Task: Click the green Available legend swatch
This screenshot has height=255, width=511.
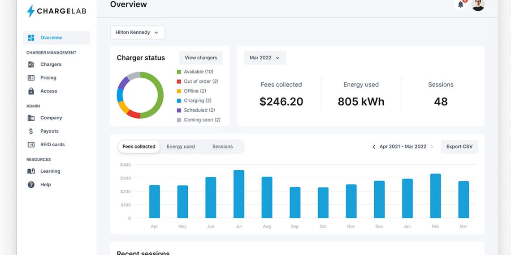Action: (x=179, y=72)
